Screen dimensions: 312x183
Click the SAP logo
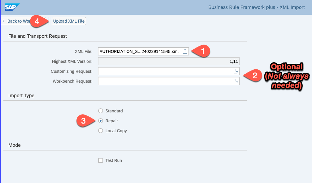(x=12, y=7)
